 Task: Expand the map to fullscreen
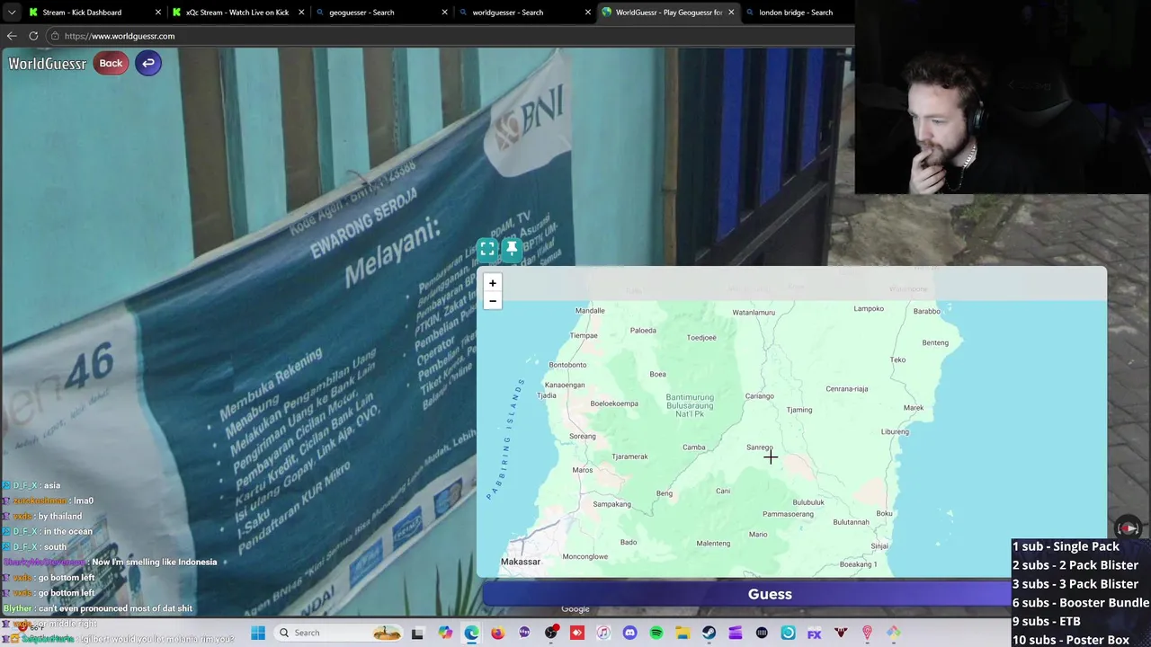(x=487, y=249)
